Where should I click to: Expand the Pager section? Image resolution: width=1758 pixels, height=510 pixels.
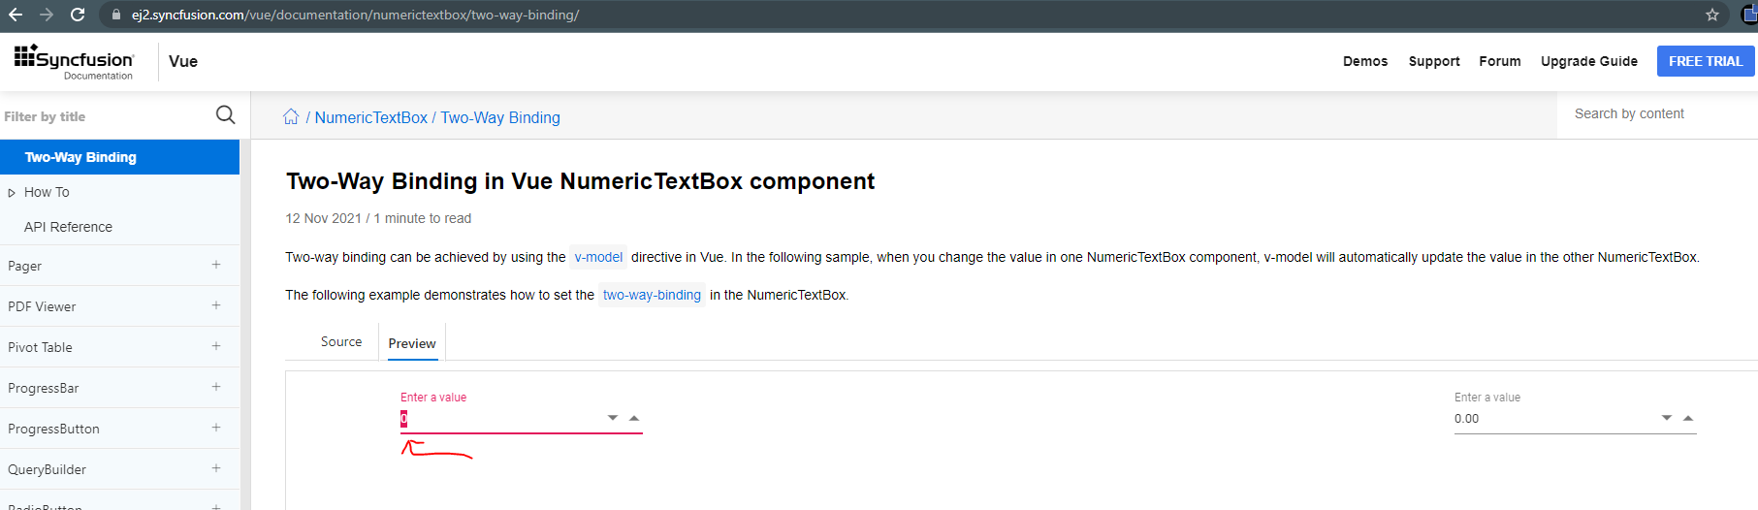point(216,265)
